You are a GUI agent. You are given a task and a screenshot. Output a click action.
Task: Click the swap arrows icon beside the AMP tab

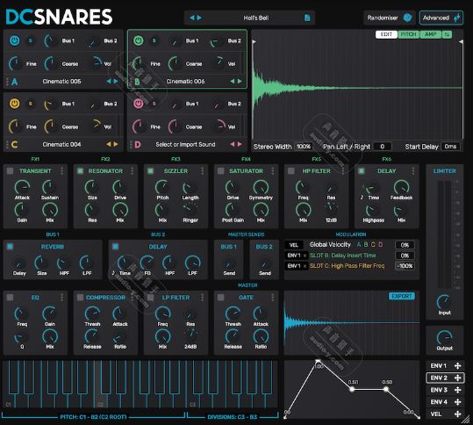point(447,34)
